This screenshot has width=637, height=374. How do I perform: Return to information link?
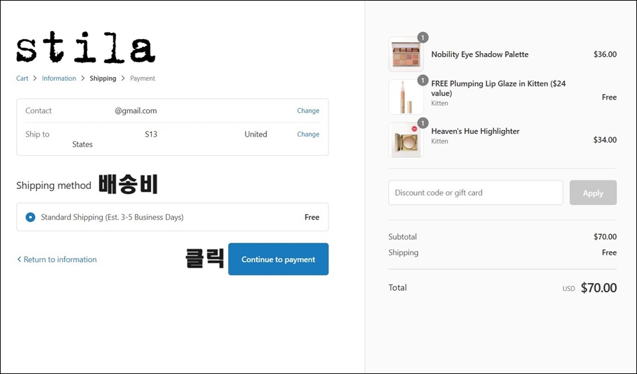60,259
